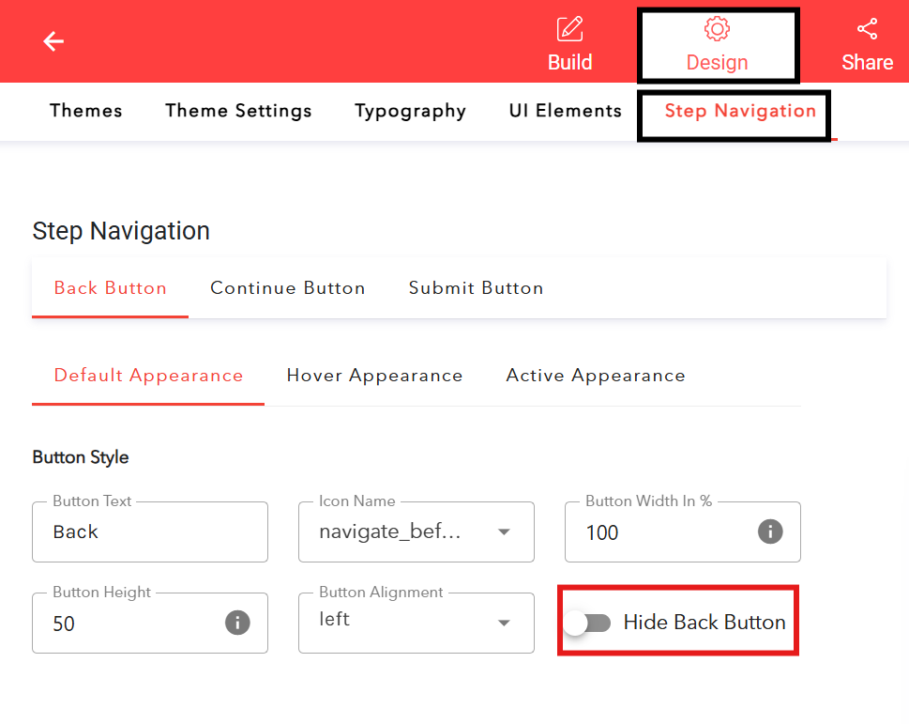This screenshot has width=909, height=724.
Task: Click the Button Alignment dropdown arrow
Action: pos(504,623)
